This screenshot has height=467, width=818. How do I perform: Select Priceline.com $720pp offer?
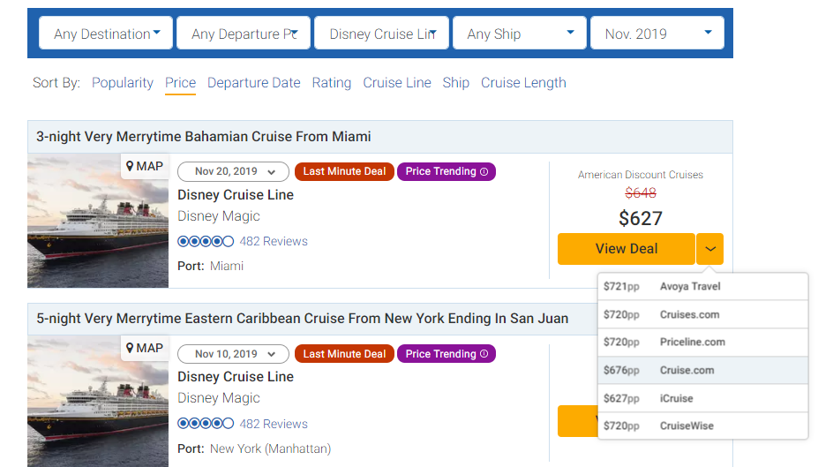pyautogui.click(x=702, y=343)
